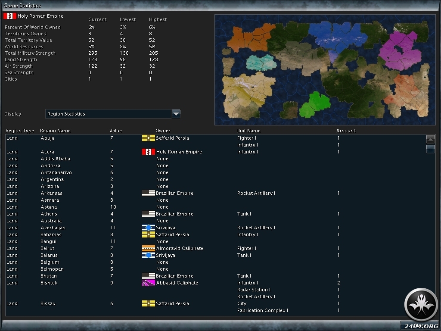
Task: Select the Bangui region entry
Action: click(x=49, y=241)
